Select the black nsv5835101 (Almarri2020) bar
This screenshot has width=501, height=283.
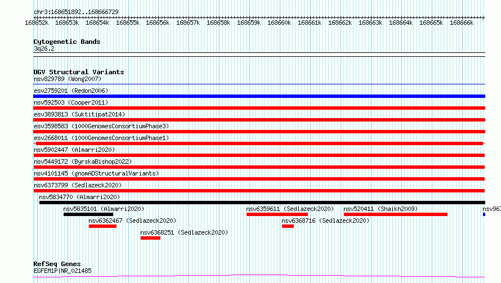pos(88,214)
